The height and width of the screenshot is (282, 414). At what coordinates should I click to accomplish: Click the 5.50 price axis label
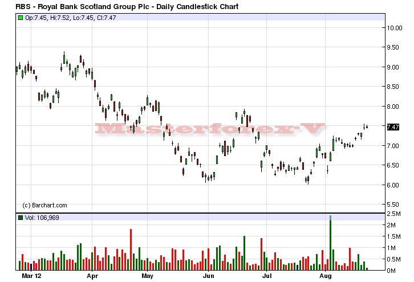pos(393,205)
